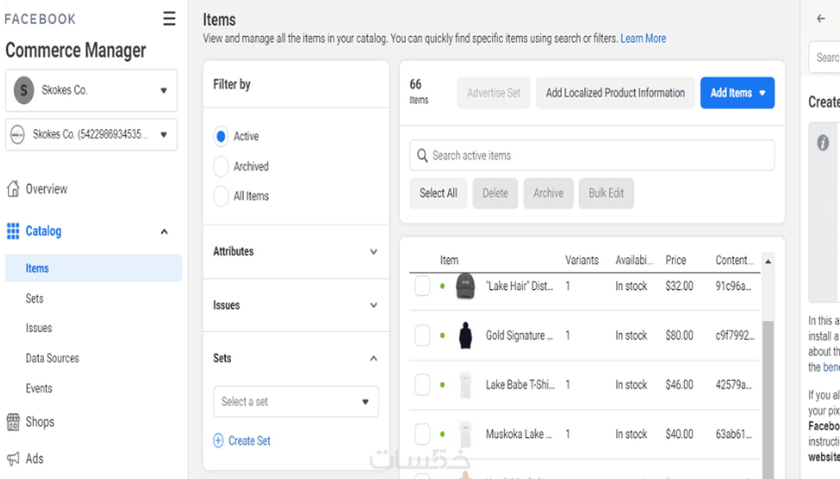This screenshot has height=479, width=840.
Task: Click the Overview home icon
Action: [x=13, y=189]
